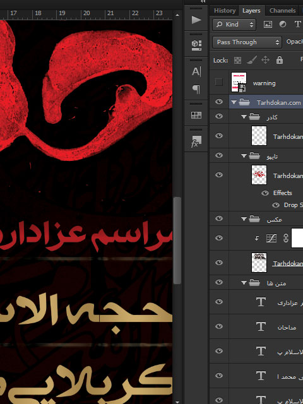Show the hidden warning layer
Image resolution: width=303 pixels, height=404 pixels.
point(219,82)
